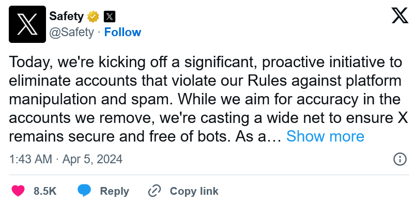Open the Apr 5, 2024 date link

click(x=93, y=159)
